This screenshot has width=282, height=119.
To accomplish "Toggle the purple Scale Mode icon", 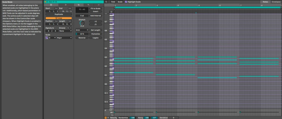I will [47, 38].
